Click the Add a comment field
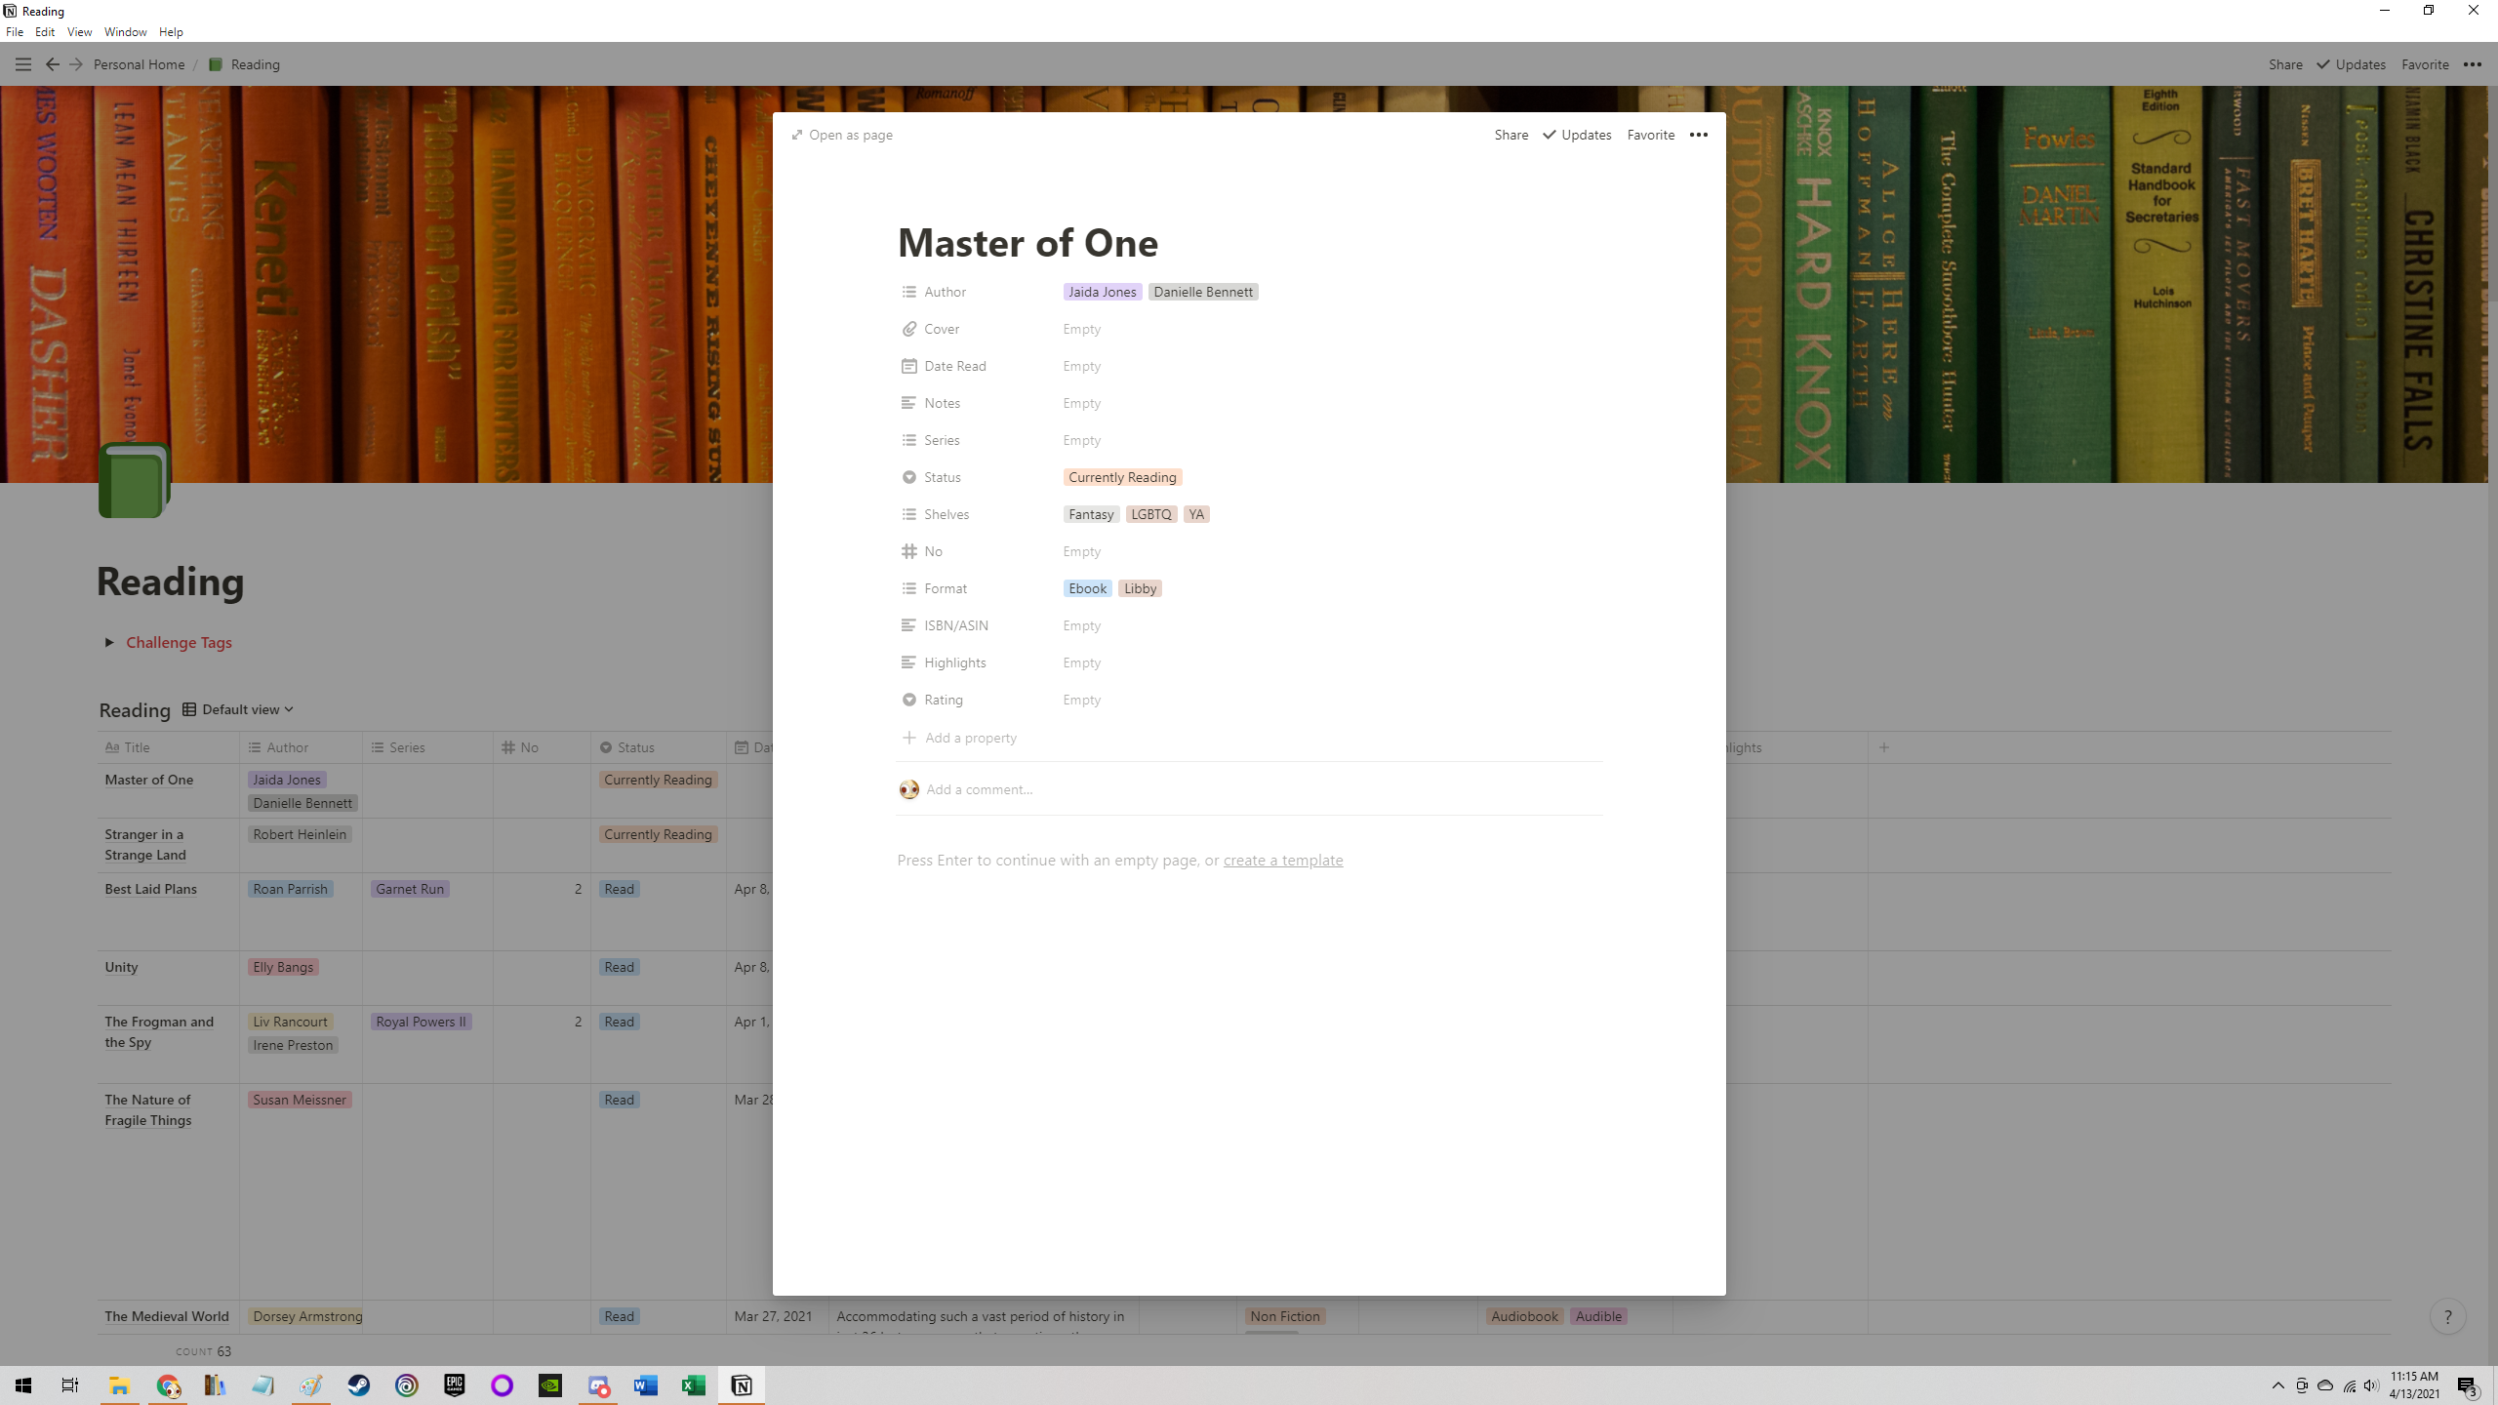The image size is (2498, 1405). (x=979, y=789)
